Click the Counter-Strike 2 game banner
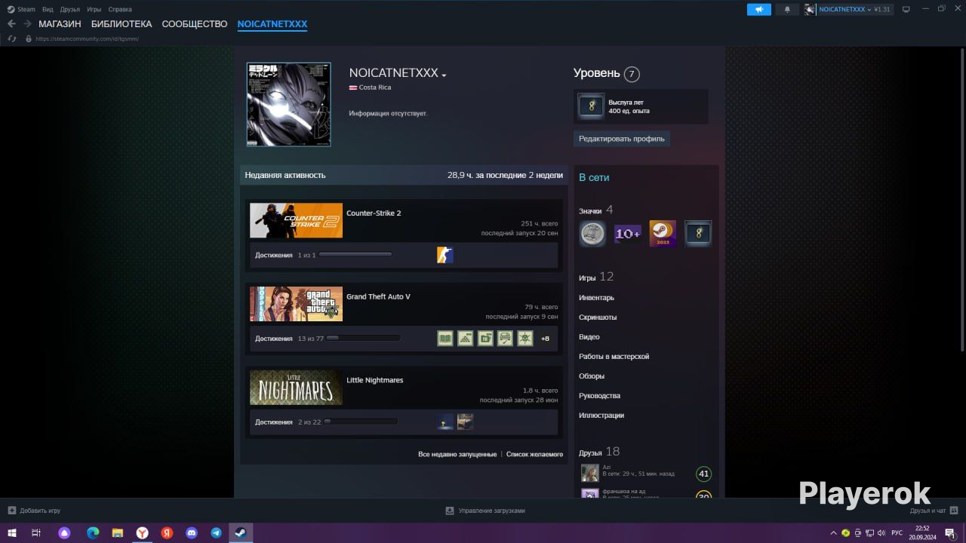 pyautogui.click(x=296, y=220)
